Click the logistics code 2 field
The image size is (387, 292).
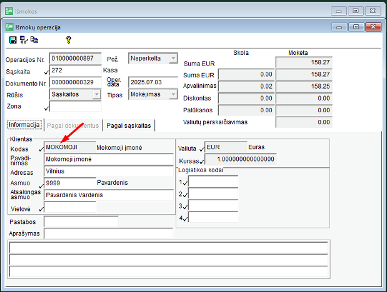pos(213,193)
